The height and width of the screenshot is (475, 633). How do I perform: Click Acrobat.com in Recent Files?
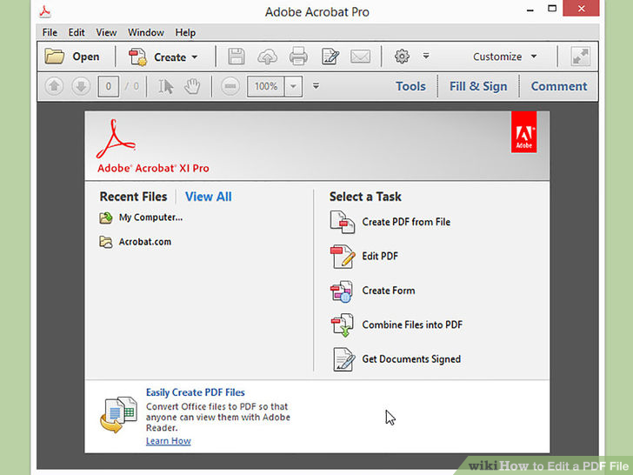[x=145, y=242]
